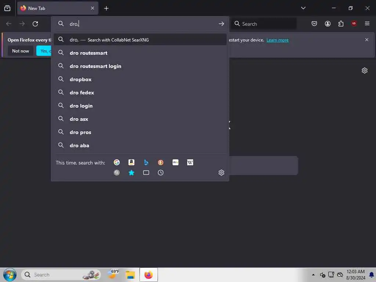Select suggestion "dro routesmart"
Image resolution: width=376 pixels, height=282 pixels.
tap(140, 53)
